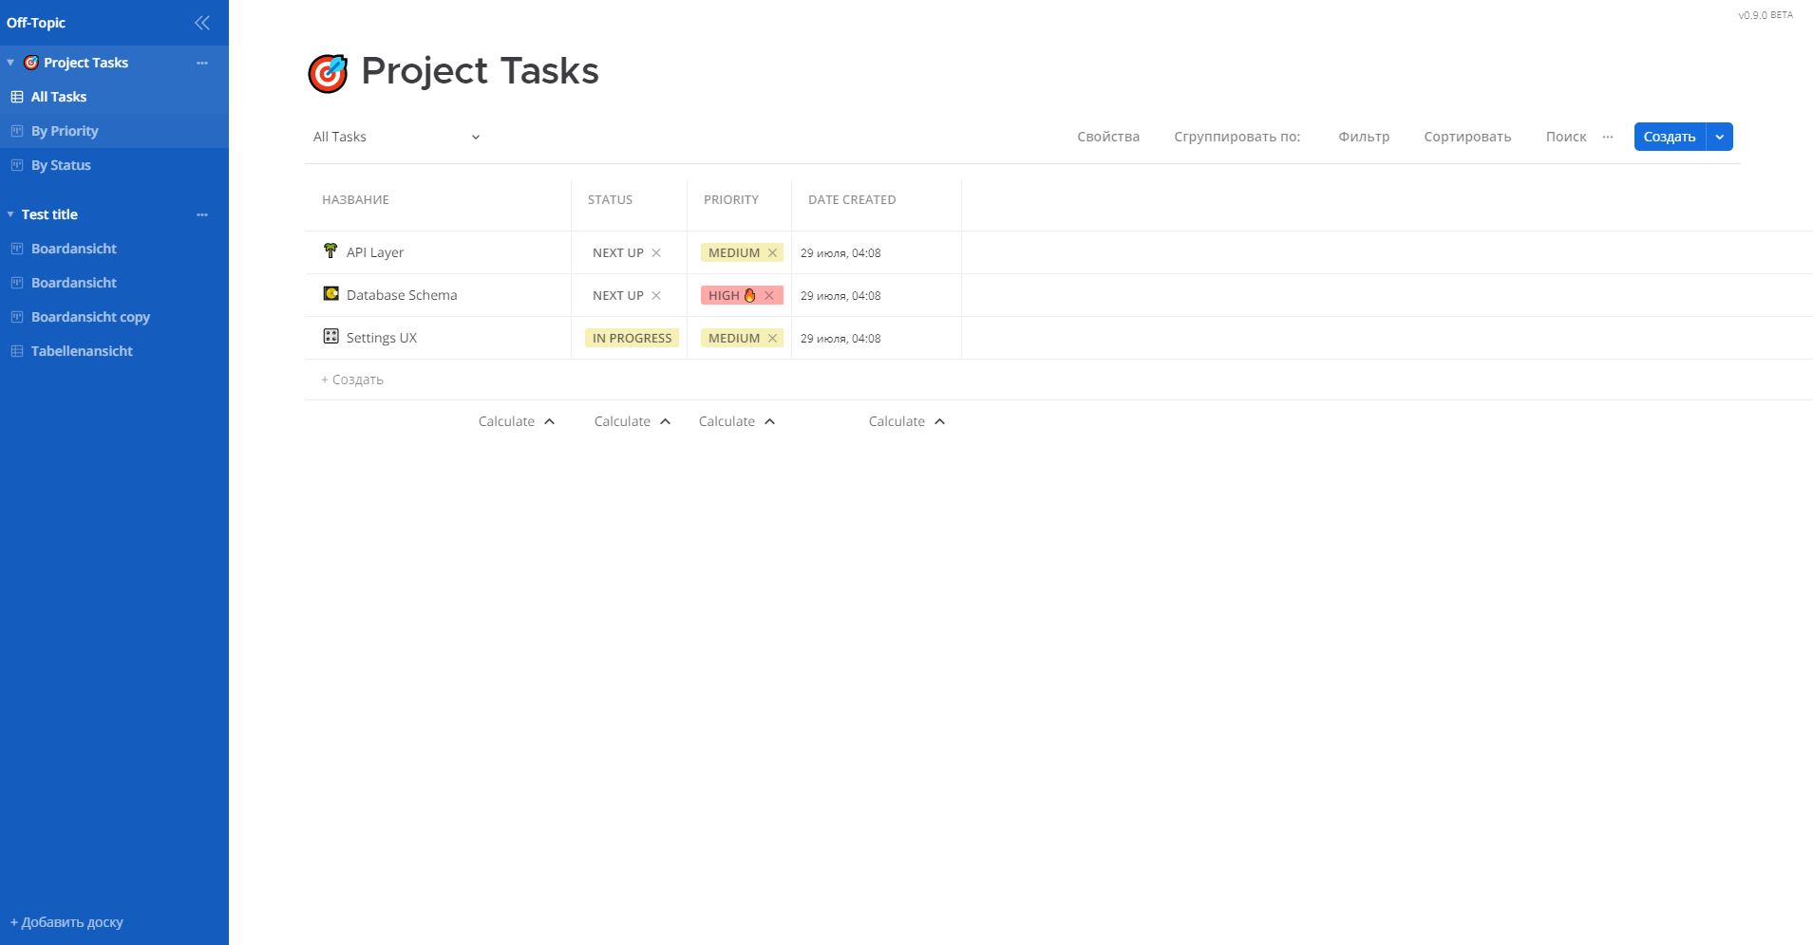Open the Фильтр menu

pyautogui.click(x=1364, y=137)
